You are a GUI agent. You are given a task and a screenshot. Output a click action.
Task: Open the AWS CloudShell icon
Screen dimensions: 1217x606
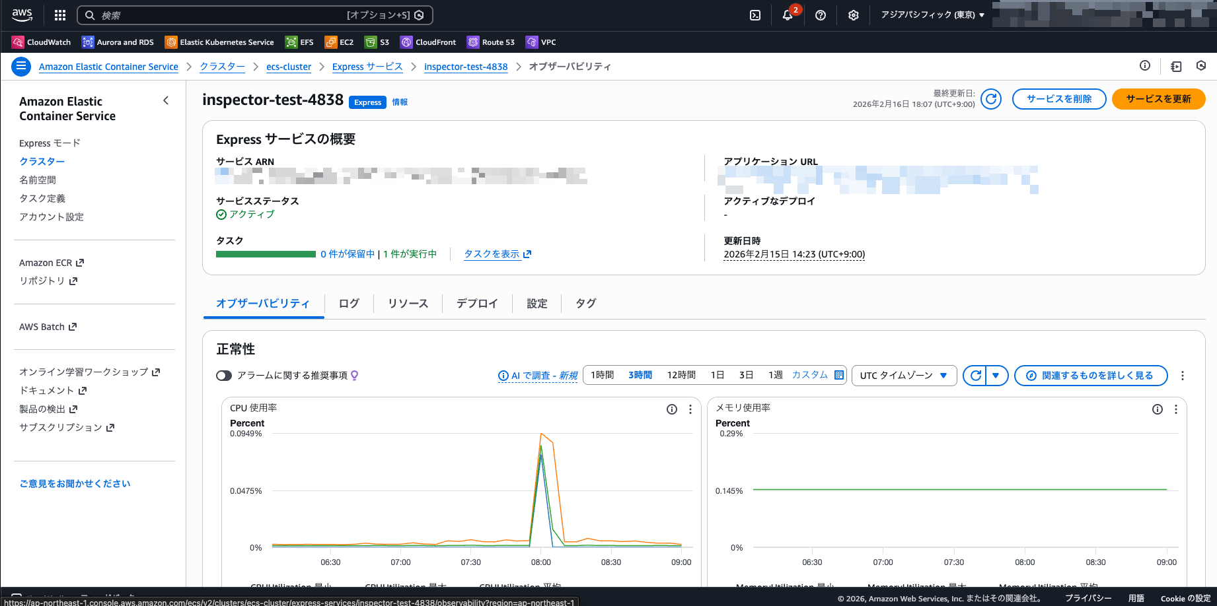[755, 15]
